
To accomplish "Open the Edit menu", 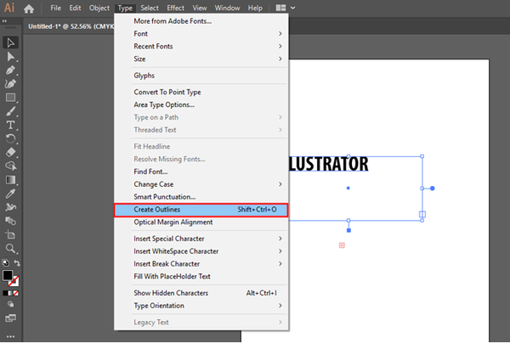I will [75, 8].
